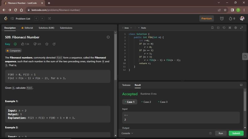Star this problem as favorite
This screenshot has height=139, width=248.
(x=47, y=44)
